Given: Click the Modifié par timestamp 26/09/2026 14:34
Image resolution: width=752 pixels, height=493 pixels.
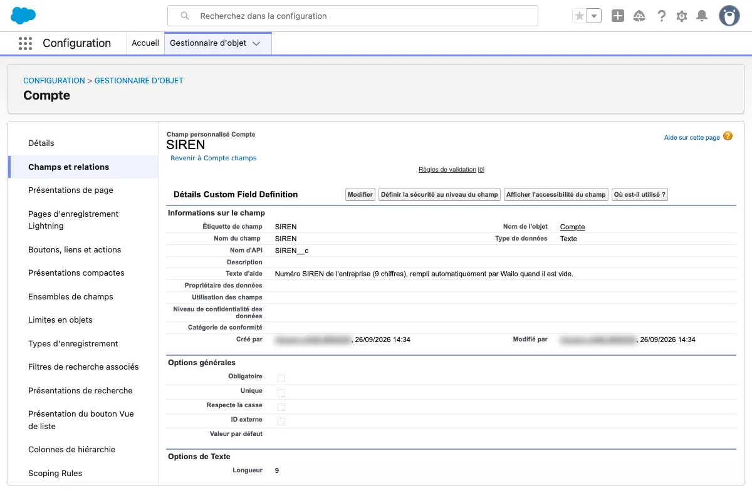Looking at the screenshot, I should click(x=668, y=340).
